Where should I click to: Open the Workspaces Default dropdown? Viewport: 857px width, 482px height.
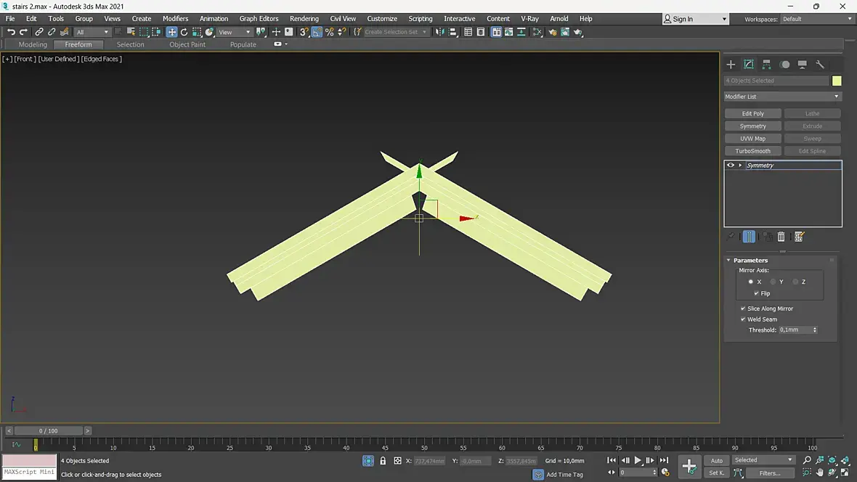817,19
